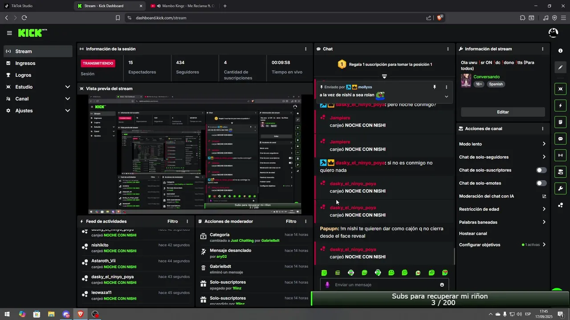
Task: Open the hamburger sidebar menu
Action: pyautogui.click(x=9, y=33)
